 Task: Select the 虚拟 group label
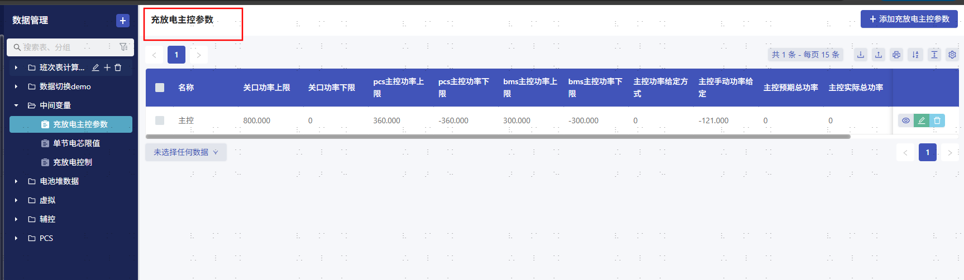tap(47, 200)
